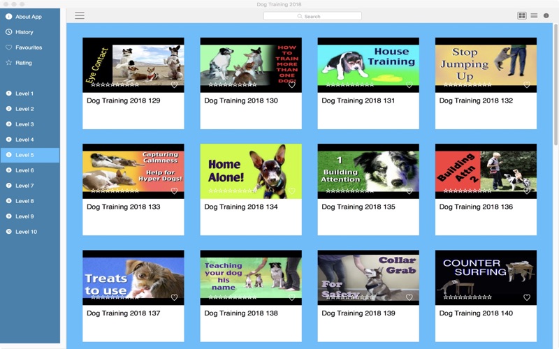The height and width of the screenshot is (349, 559).
Task: Click inside the Search field
Action: [312, 16]
